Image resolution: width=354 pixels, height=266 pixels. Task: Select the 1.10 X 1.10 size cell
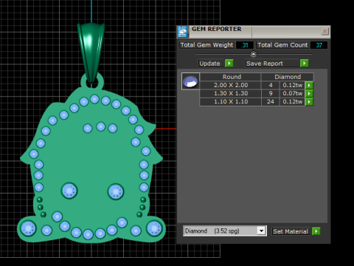tap(231, 102)
